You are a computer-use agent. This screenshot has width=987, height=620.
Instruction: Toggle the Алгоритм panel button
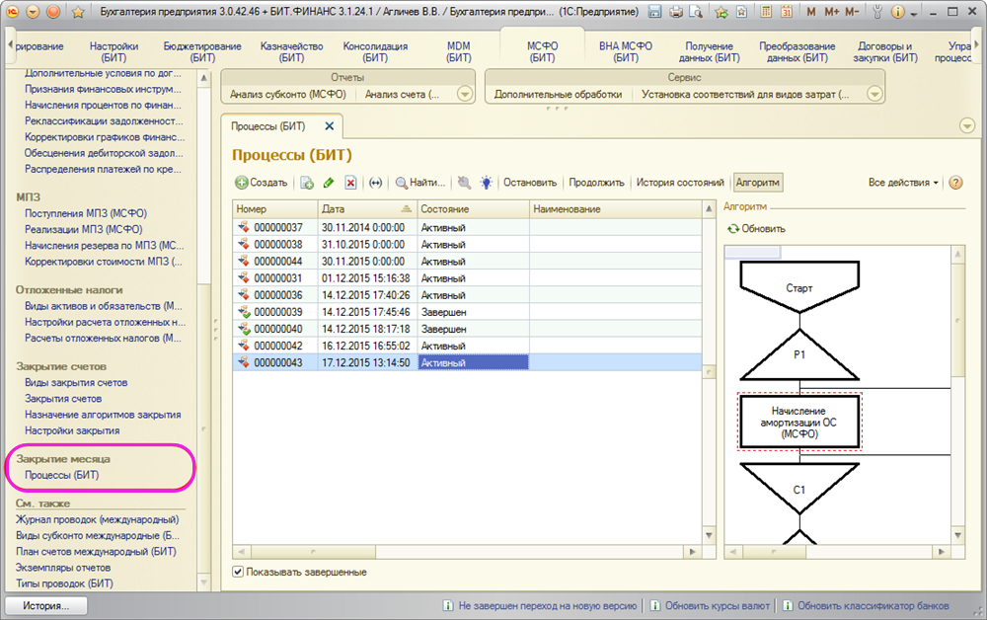758,183
